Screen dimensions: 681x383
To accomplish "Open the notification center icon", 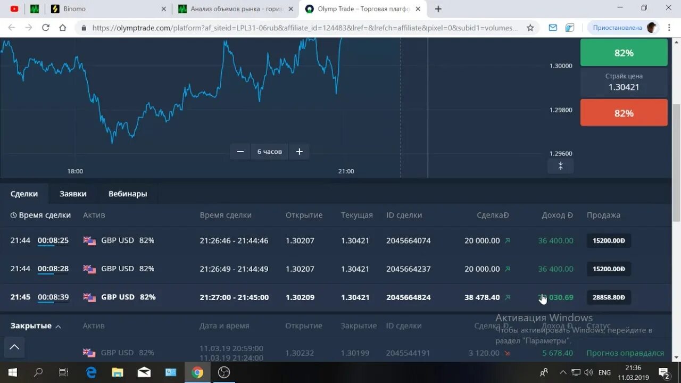I will coord(664,372).
